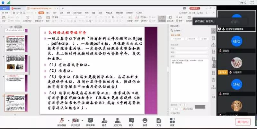Click the add slide plus below thumbnails
The height and width of the screenshot is (129, 257).
[14, 114]
